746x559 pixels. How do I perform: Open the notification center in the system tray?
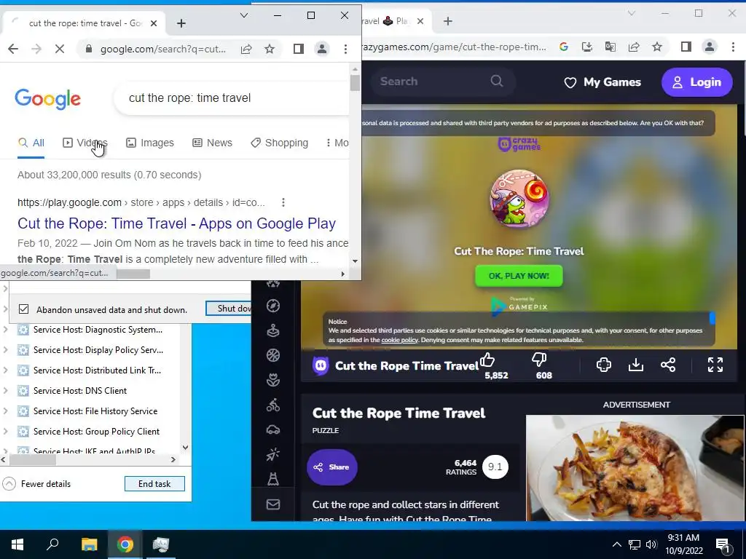pyautogui.click(x=723, y=544)
